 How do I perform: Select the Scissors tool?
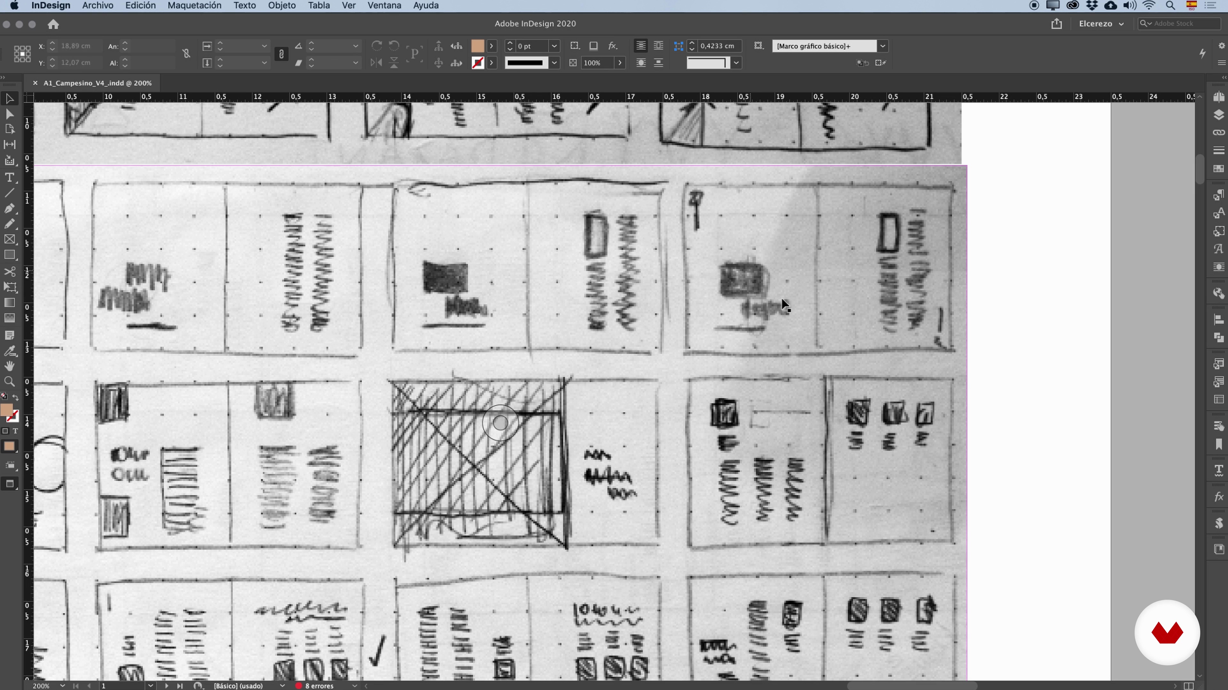pos(10,272)
